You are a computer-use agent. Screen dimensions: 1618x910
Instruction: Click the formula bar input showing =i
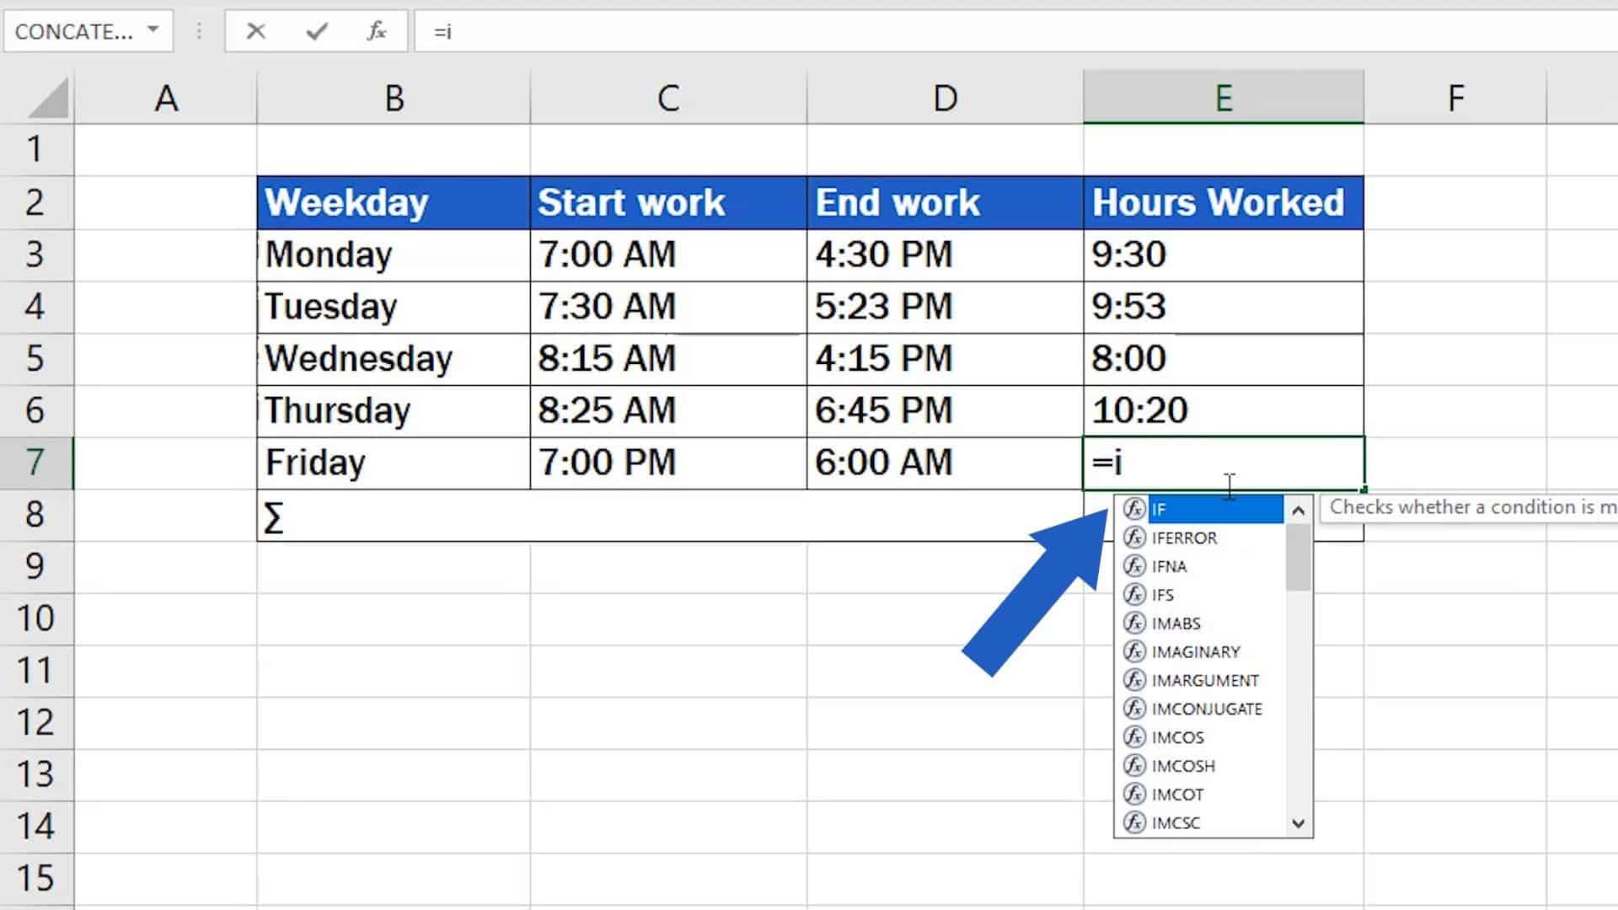1015,31
